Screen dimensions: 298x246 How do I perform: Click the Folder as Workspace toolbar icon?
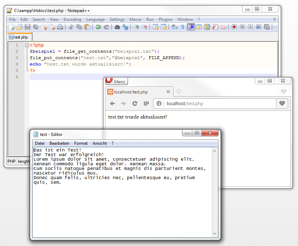pyautogui.click(x=223, y=27)
